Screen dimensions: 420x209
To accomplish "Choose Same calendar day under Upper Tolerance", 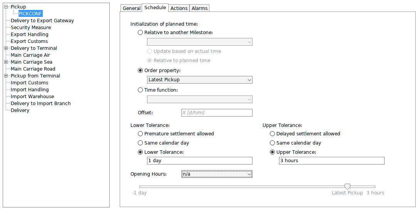I will click(x=273, y=143).
